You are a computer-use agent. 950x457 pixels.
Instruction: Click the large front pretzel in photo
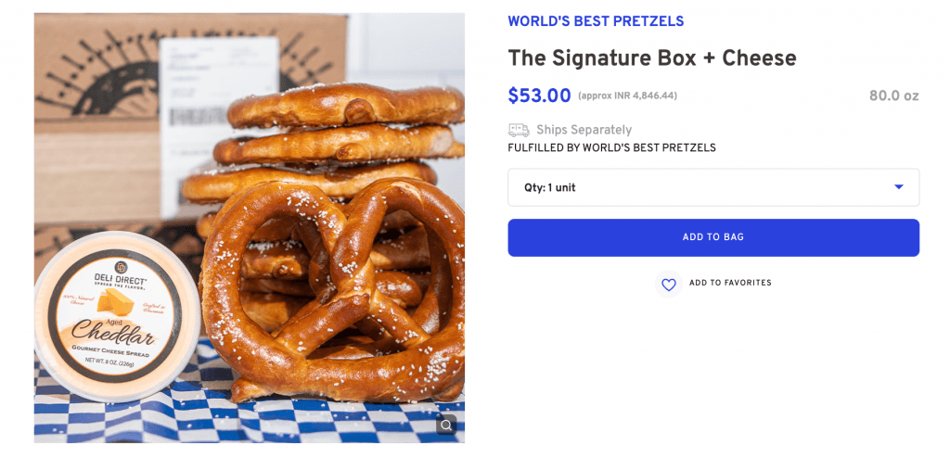point(334,297)
